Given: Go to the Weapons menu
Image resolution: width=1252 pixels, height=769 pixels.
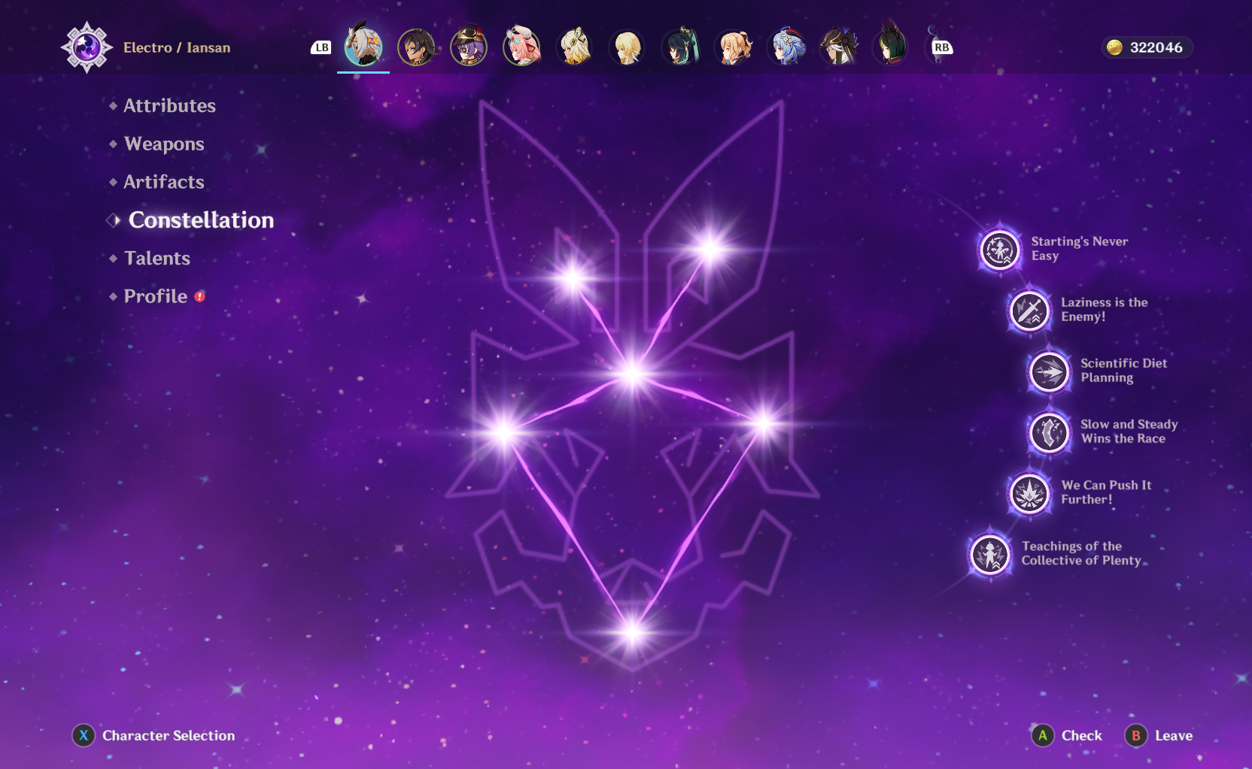Looking at the screenshot, I should click(164, 144).
